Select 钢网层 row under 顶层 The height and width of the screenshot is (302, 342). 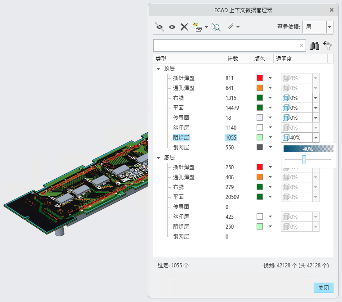click(x=181, y=147)
